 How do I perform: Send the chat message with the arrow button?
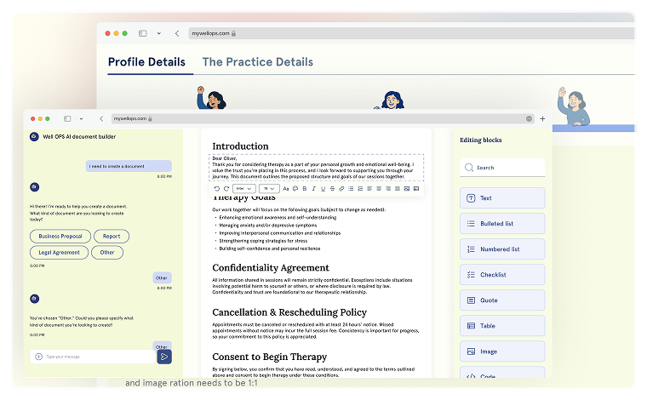(165, 357)
